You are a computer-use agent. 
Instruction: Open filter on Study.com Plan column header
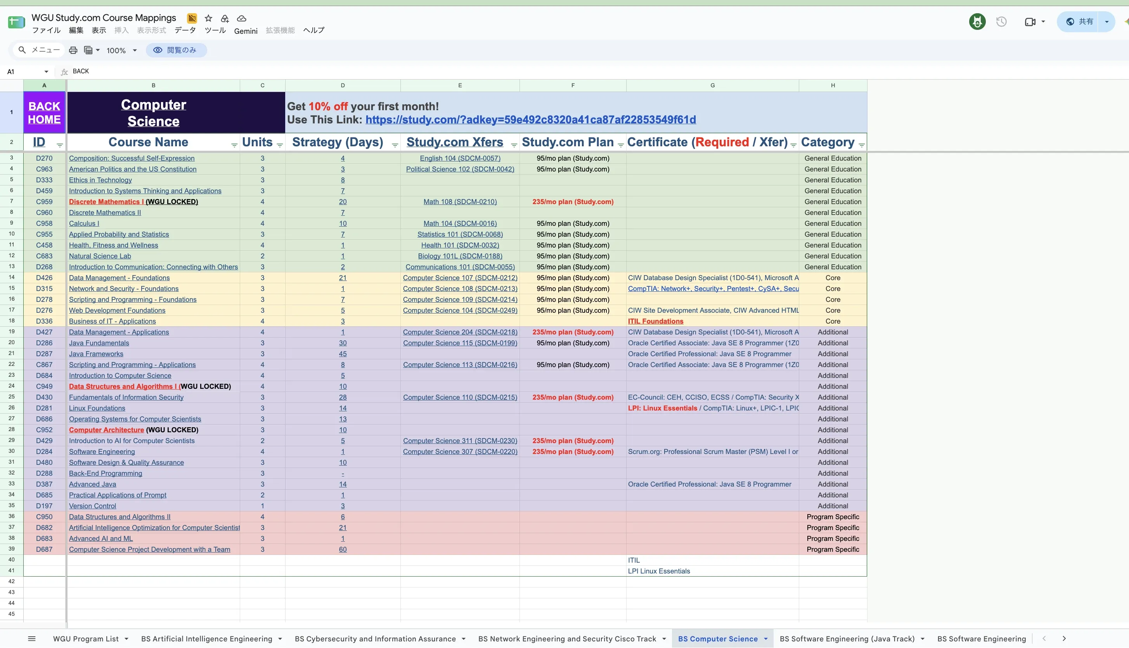click(x=621, y=146)
